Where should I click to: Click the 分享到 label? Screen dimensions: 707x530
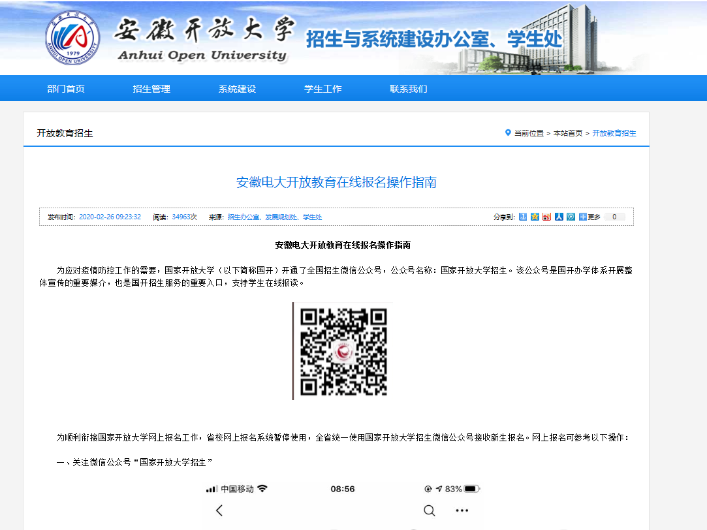click(x=504, y=217)
